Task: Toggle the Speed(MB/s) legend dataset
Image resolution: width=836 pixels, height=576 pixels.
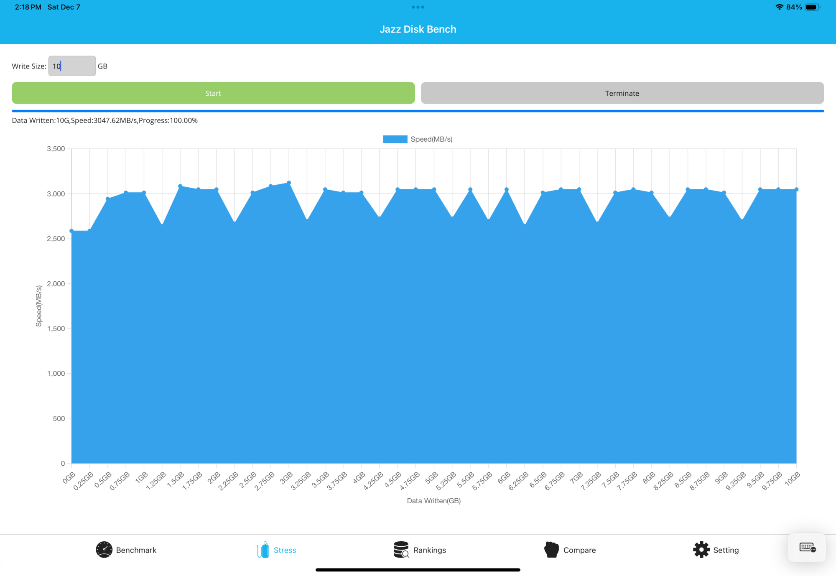Action: pos(417,139)
